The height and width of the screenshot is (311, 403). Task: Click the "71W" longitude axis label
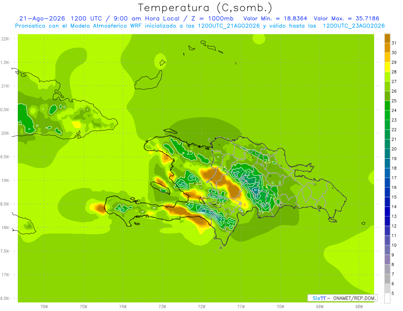241,307
